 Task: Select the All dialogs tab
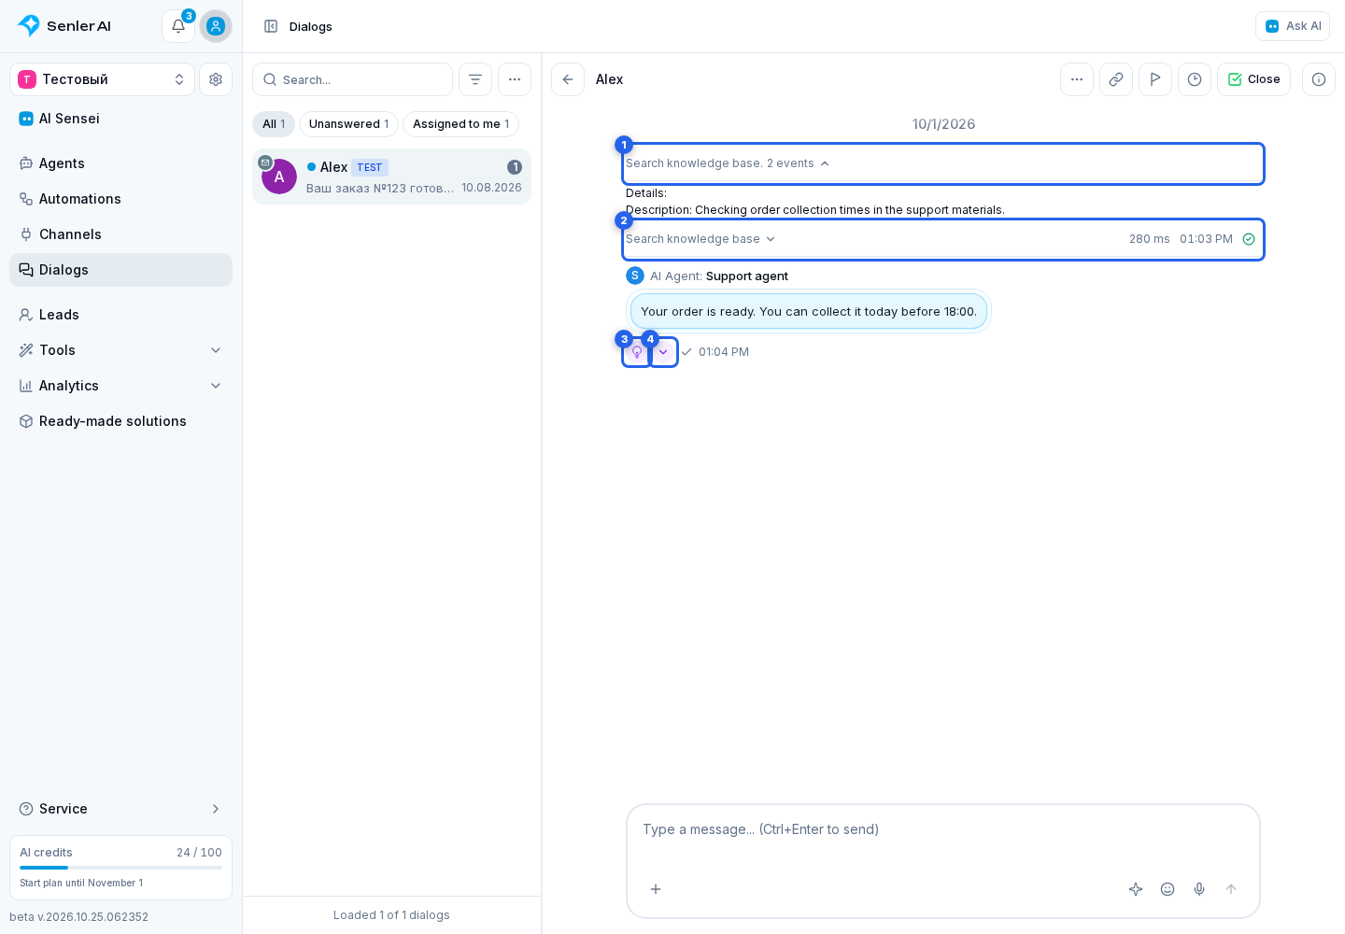(x=274, y=124)
